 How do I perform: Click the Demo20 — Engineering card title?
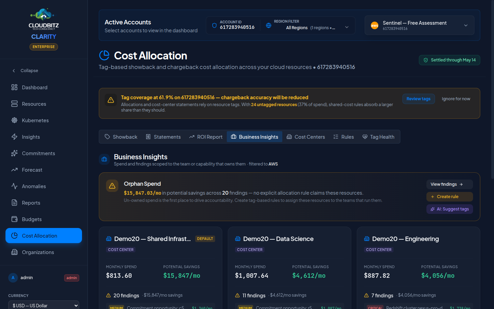(405, 239)
